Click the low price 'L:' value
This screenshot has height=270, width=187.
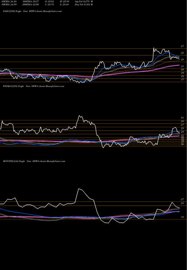[64, 4]
